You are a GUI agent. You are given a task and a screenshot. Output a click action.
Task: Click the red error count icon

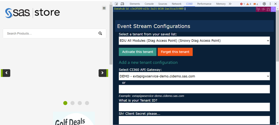pyautogui.click(x=242, y=4)
